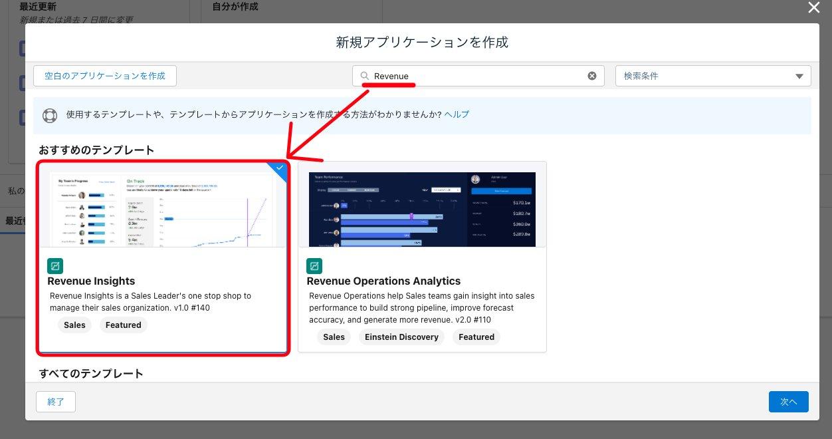This screenshot has width=832, height=439.
Task: Clear the Revenue search text
Action: 592,76
